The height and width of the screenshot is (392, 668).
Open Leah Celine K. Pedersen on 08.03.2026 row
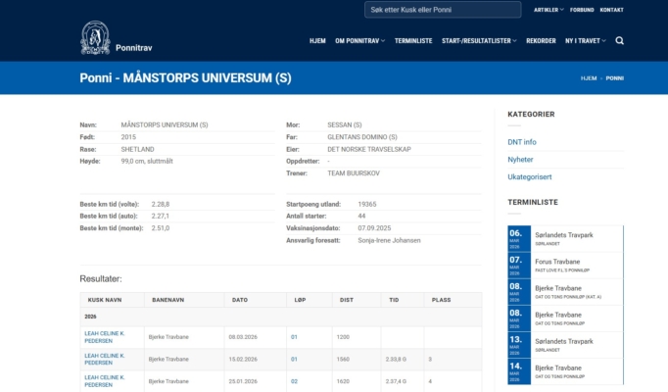click(104, 336)
